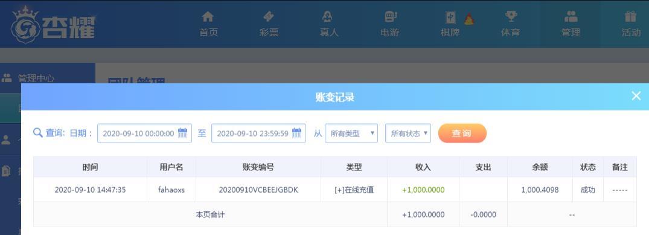Image resolution: width=649 pixels, height=235 pixels.
Task: Select the 管理 people icon
Action: 571,16
